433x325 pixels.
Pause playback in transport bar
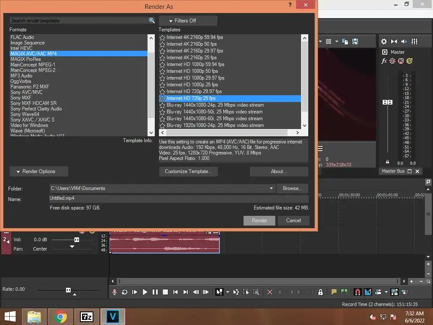pos(155,292)
